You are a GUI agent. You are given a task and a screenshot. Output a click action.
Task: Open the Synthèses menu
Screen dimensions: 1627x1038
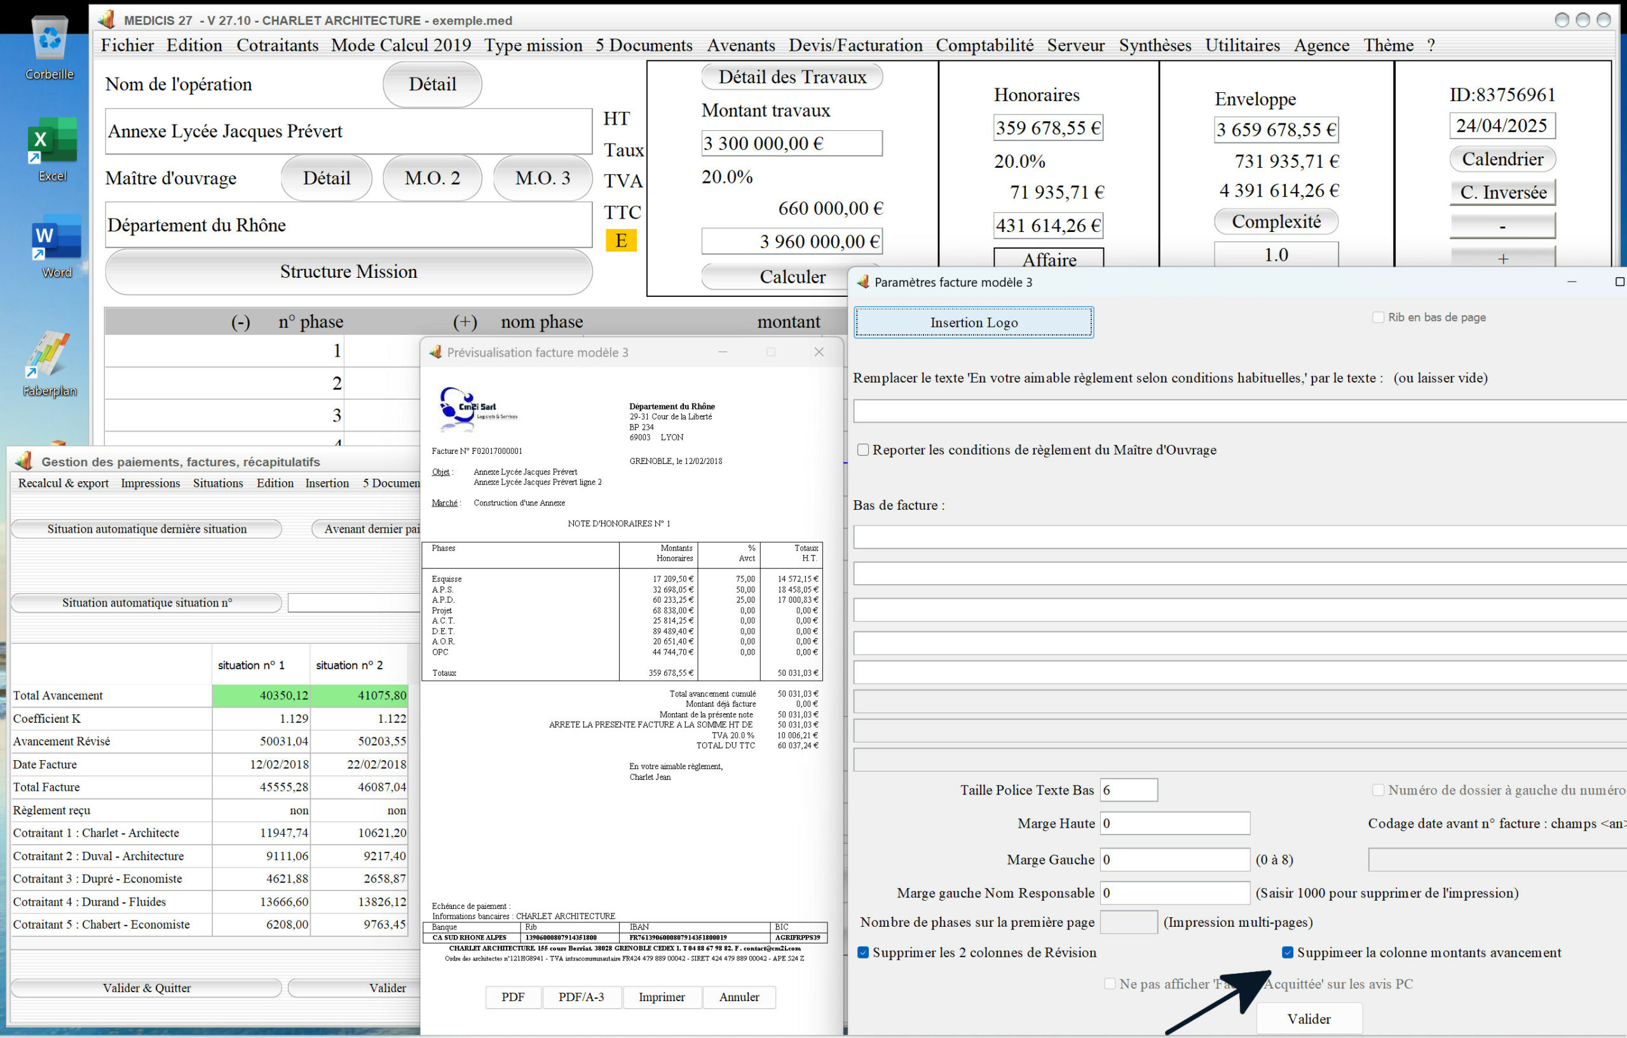click(1155, 45)
